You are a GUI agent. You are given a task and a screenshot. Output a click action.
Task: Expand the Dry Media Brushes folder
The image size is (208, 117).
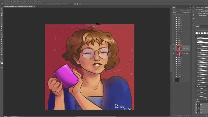196,87
